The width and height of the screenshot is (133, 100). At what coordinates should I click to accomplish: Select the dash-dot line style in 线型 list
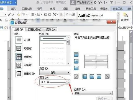point(53,58)
